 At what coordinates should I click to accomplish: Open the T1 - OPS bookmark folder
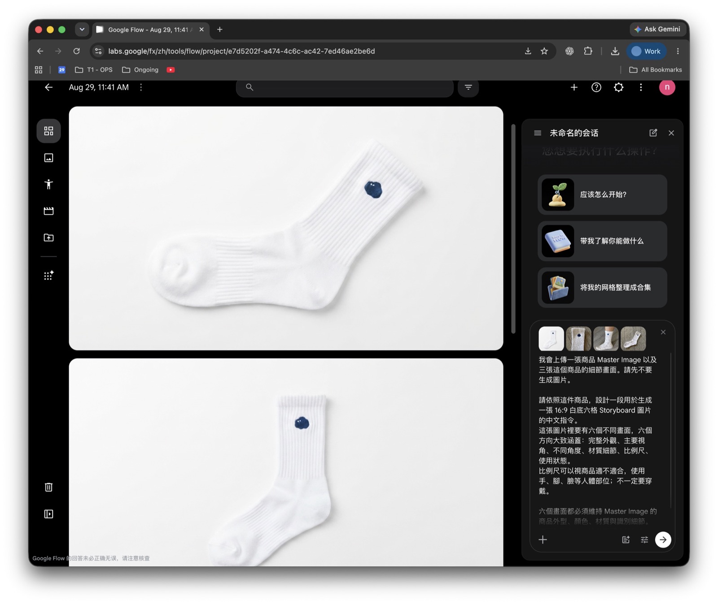[94, 70]
